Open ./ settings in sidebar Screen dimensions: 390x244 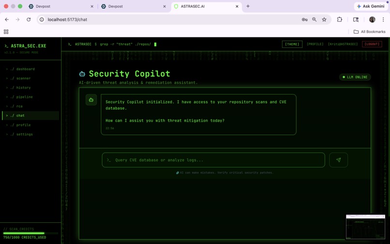(x=30, y=134)
